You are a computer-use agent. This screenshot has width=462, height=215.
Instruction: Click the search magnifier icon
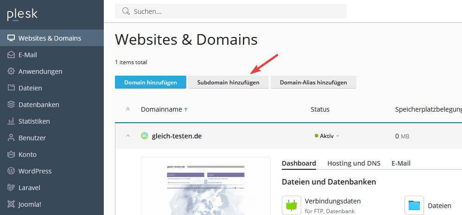[x=126, y=11]
